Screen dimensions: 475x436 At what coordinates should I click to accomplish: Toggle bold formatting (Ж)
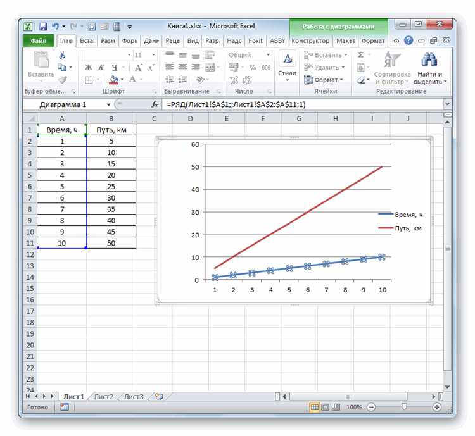88,67
